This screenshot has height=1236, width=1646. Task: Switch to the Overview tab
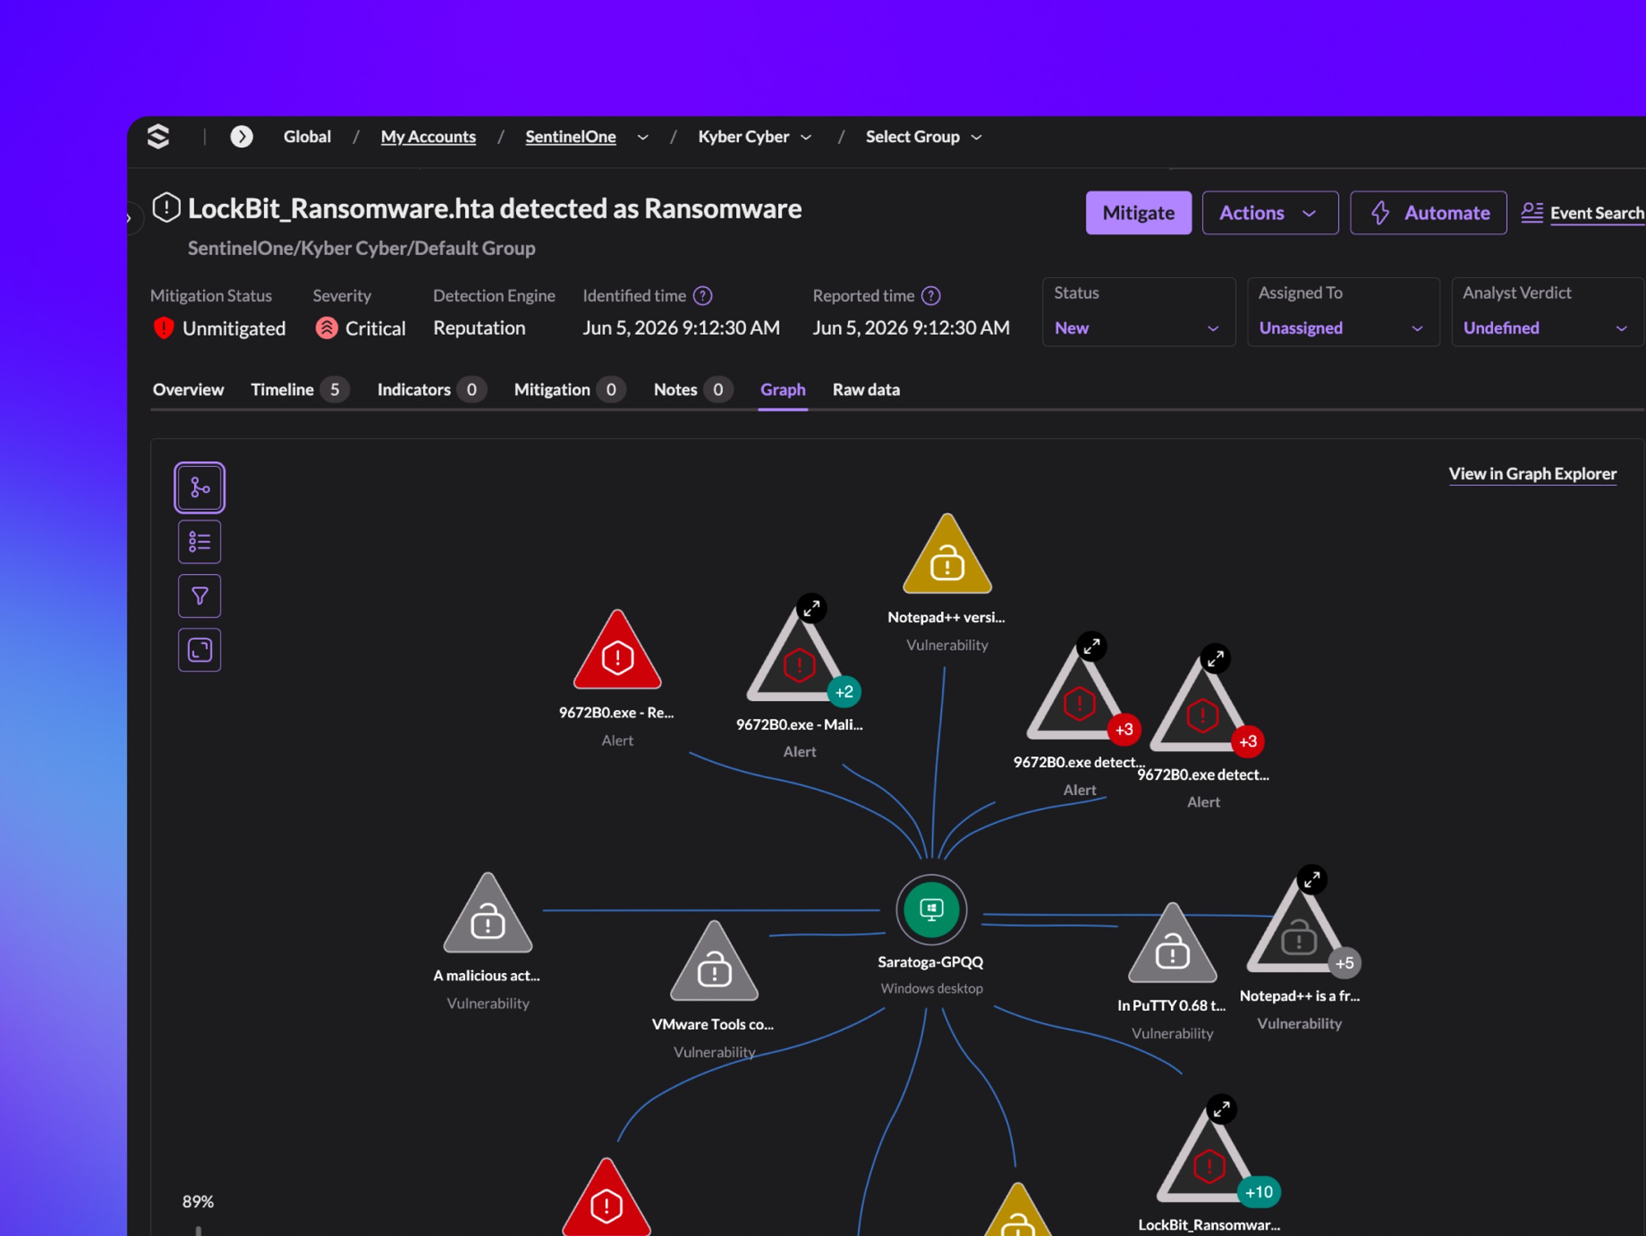[188, 389]
